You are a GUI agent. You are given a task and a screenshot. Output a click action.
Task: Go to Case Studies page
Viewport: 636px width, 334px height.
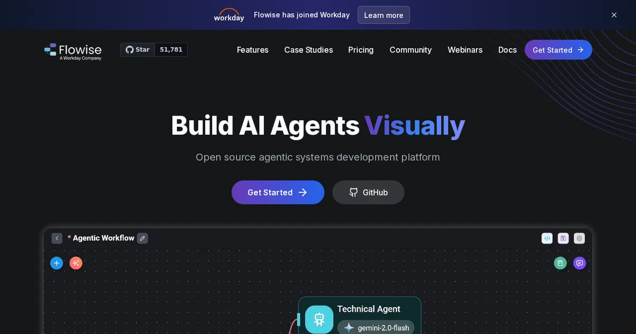pyautogui.click(x=308, y=50)
